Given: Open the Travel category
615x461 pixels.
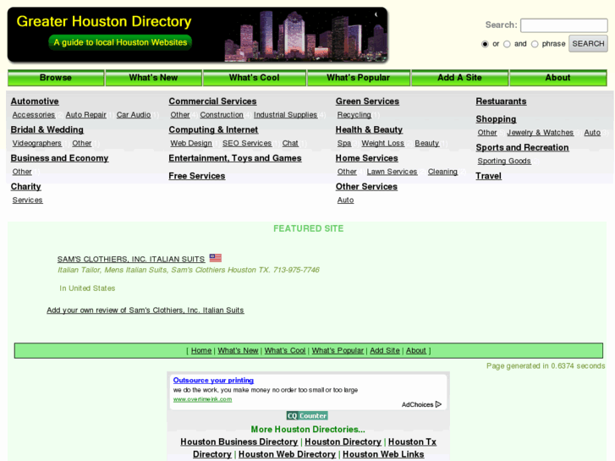Looking at the screenshot, I should [488, 176].
